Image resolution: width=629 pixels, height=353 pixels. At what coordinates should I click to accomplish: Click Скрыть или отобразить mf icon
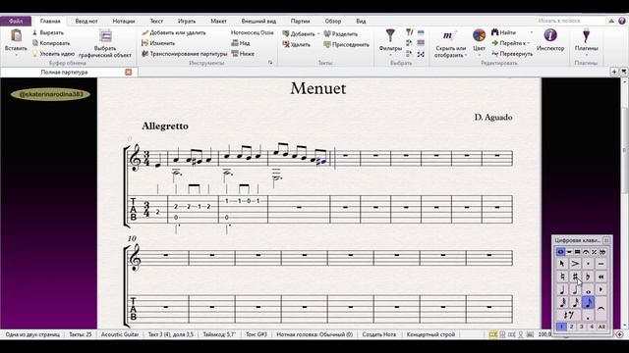pos(450,36)
